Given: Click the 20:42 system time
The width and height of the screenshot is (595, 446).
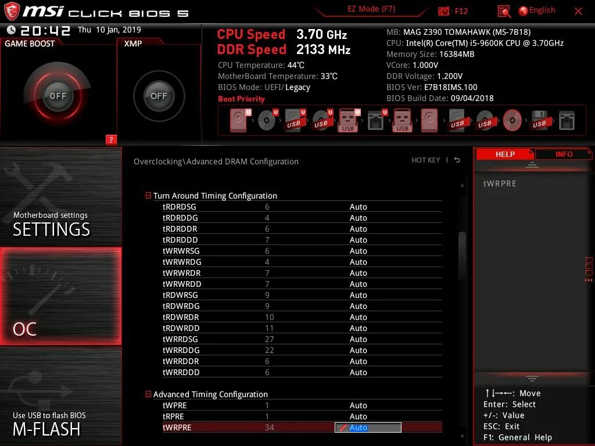Looking at the screenshot, I should coord(45,30).
